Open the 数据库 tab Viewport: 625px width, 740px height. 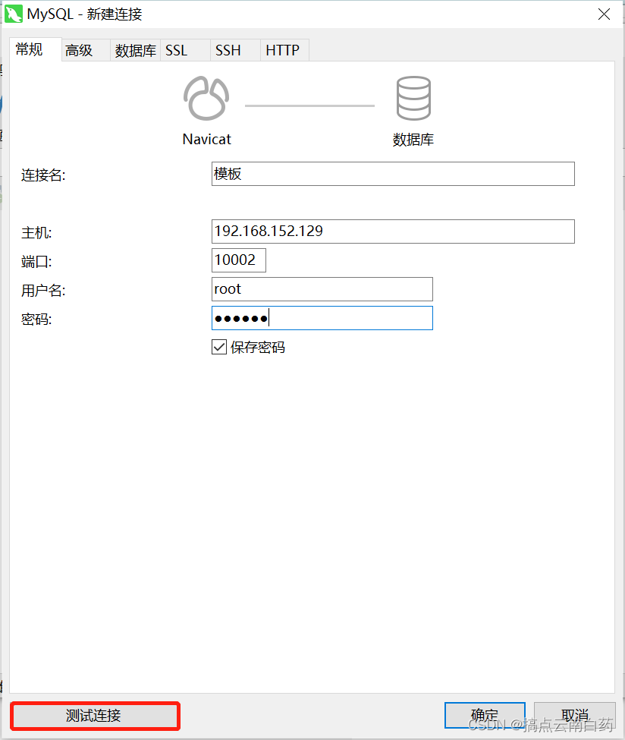pos(135,51)
